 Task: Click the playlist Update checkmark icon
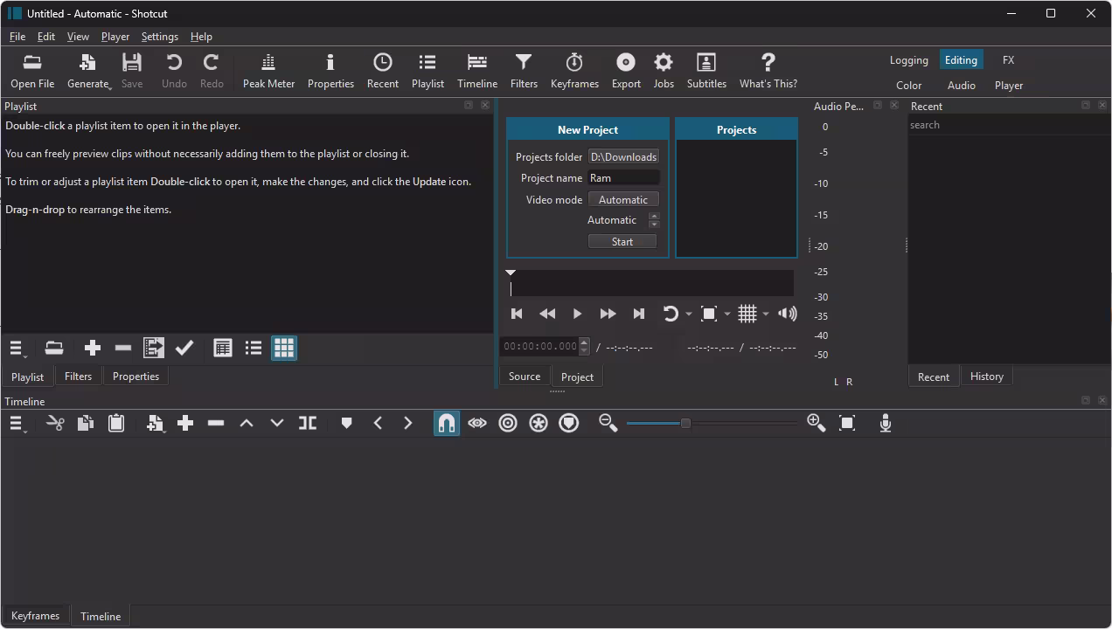coord(184,349)
